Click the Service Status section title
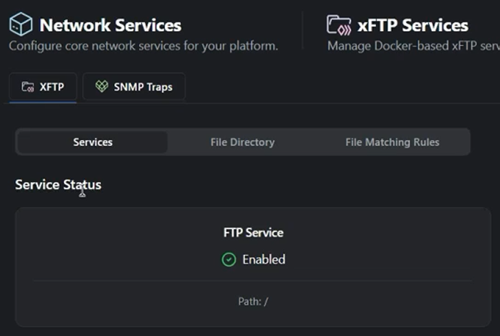This screenshot has height=336, width=500. [58, 185]
